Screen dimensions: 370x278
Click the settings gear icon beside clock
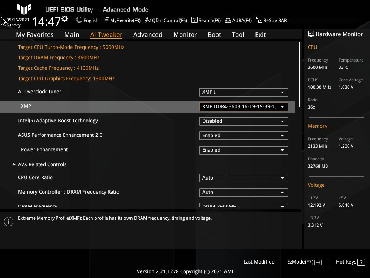[x=65, y=19]
